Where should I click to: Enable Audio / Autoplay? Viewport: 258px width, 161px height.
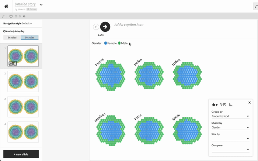coord(12,37)
